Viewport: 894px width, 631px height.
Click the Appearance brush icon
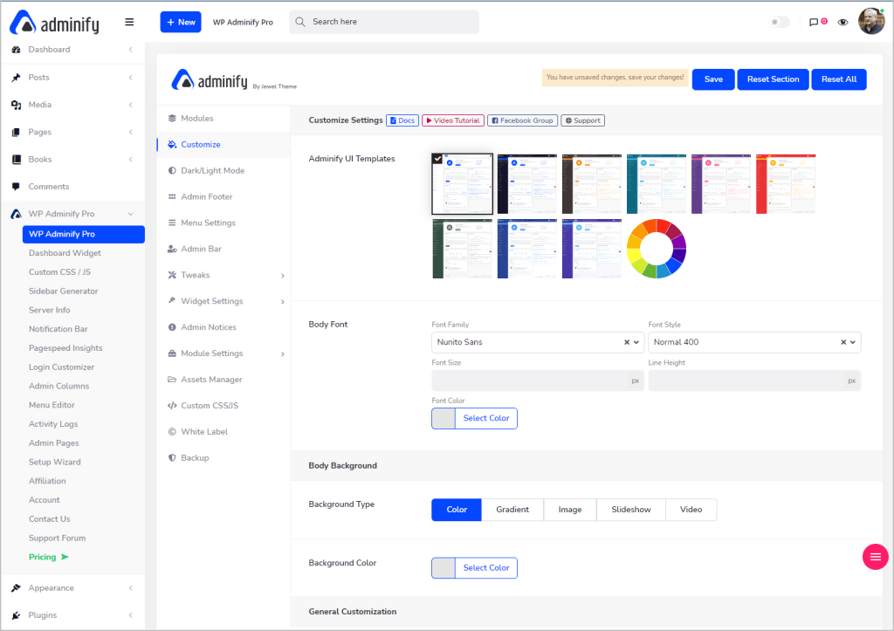coord(16,587)
